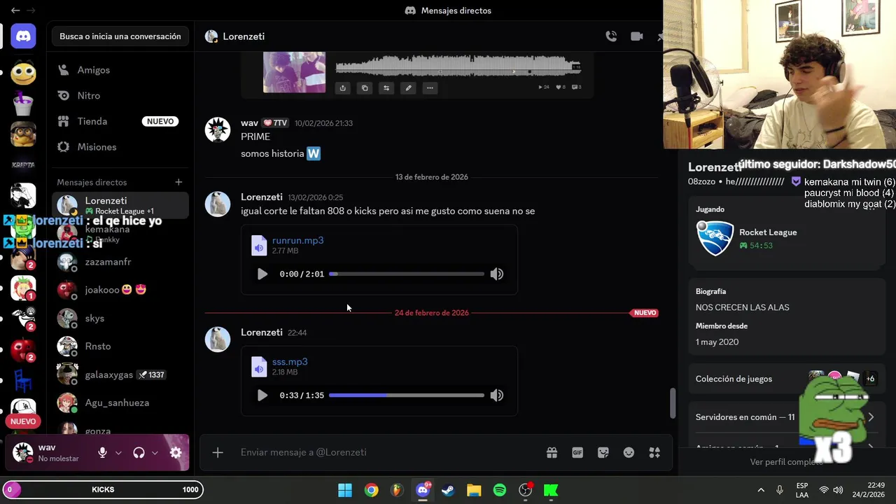
Task: Open the SoundCloud embed cover thumbnail
Action: pyautogui.click(x=294, y=72)
